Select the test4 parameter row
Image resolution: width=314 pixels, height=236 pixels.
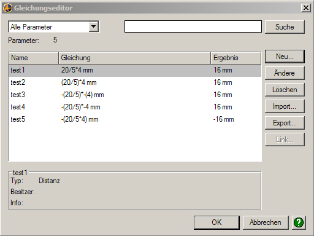135,107
